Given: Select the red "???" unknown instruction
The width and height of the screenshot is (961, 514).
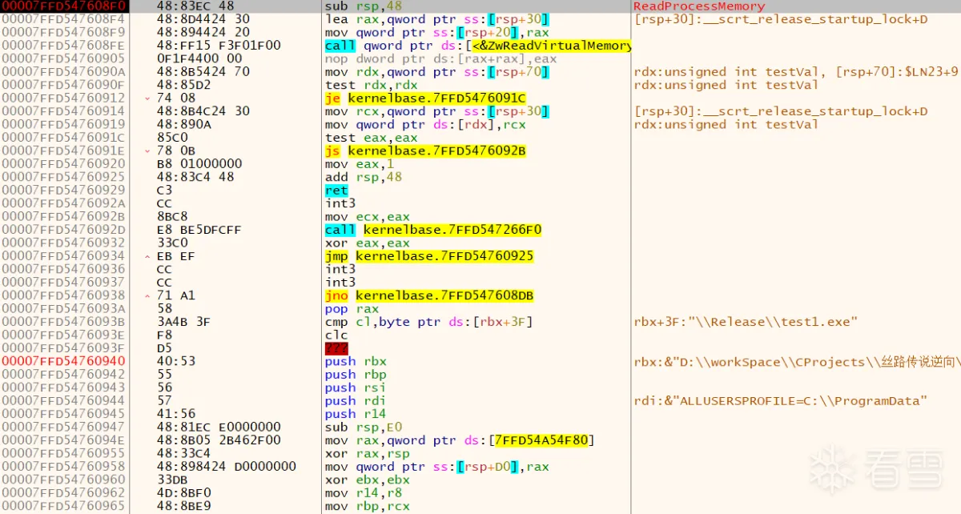Looking at the screenshot, I should click(x=336, y=348).
